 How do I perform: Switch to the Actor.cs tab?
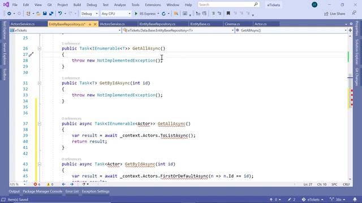pyautogui.click(x=260, y=24)
